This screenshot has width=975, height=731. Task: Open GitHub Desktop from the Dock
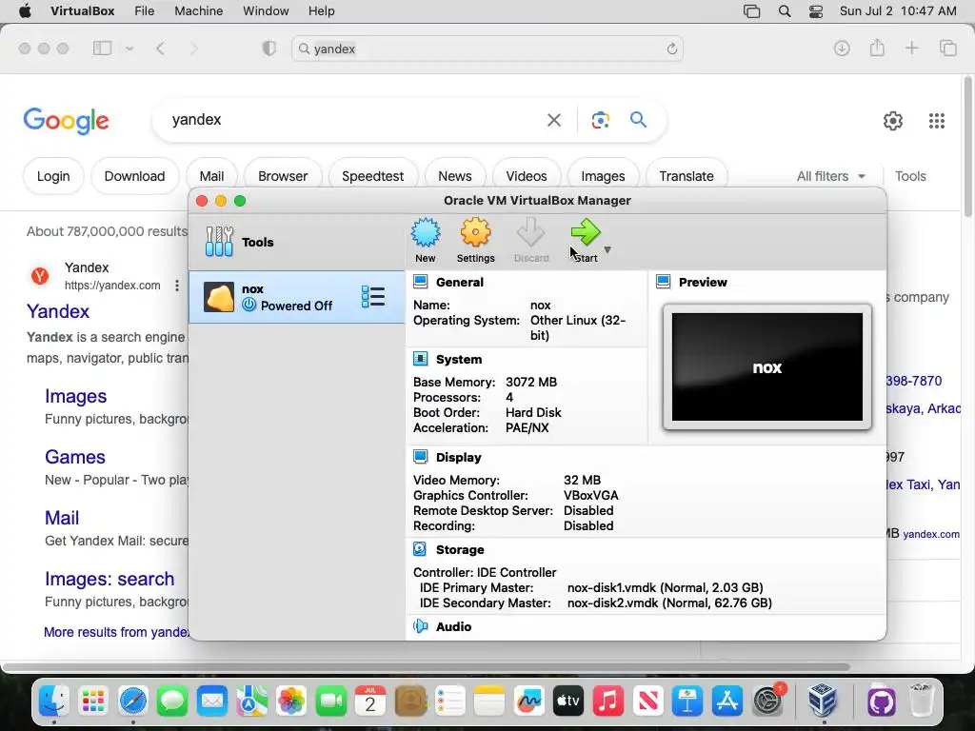click(x=882, y=701)
